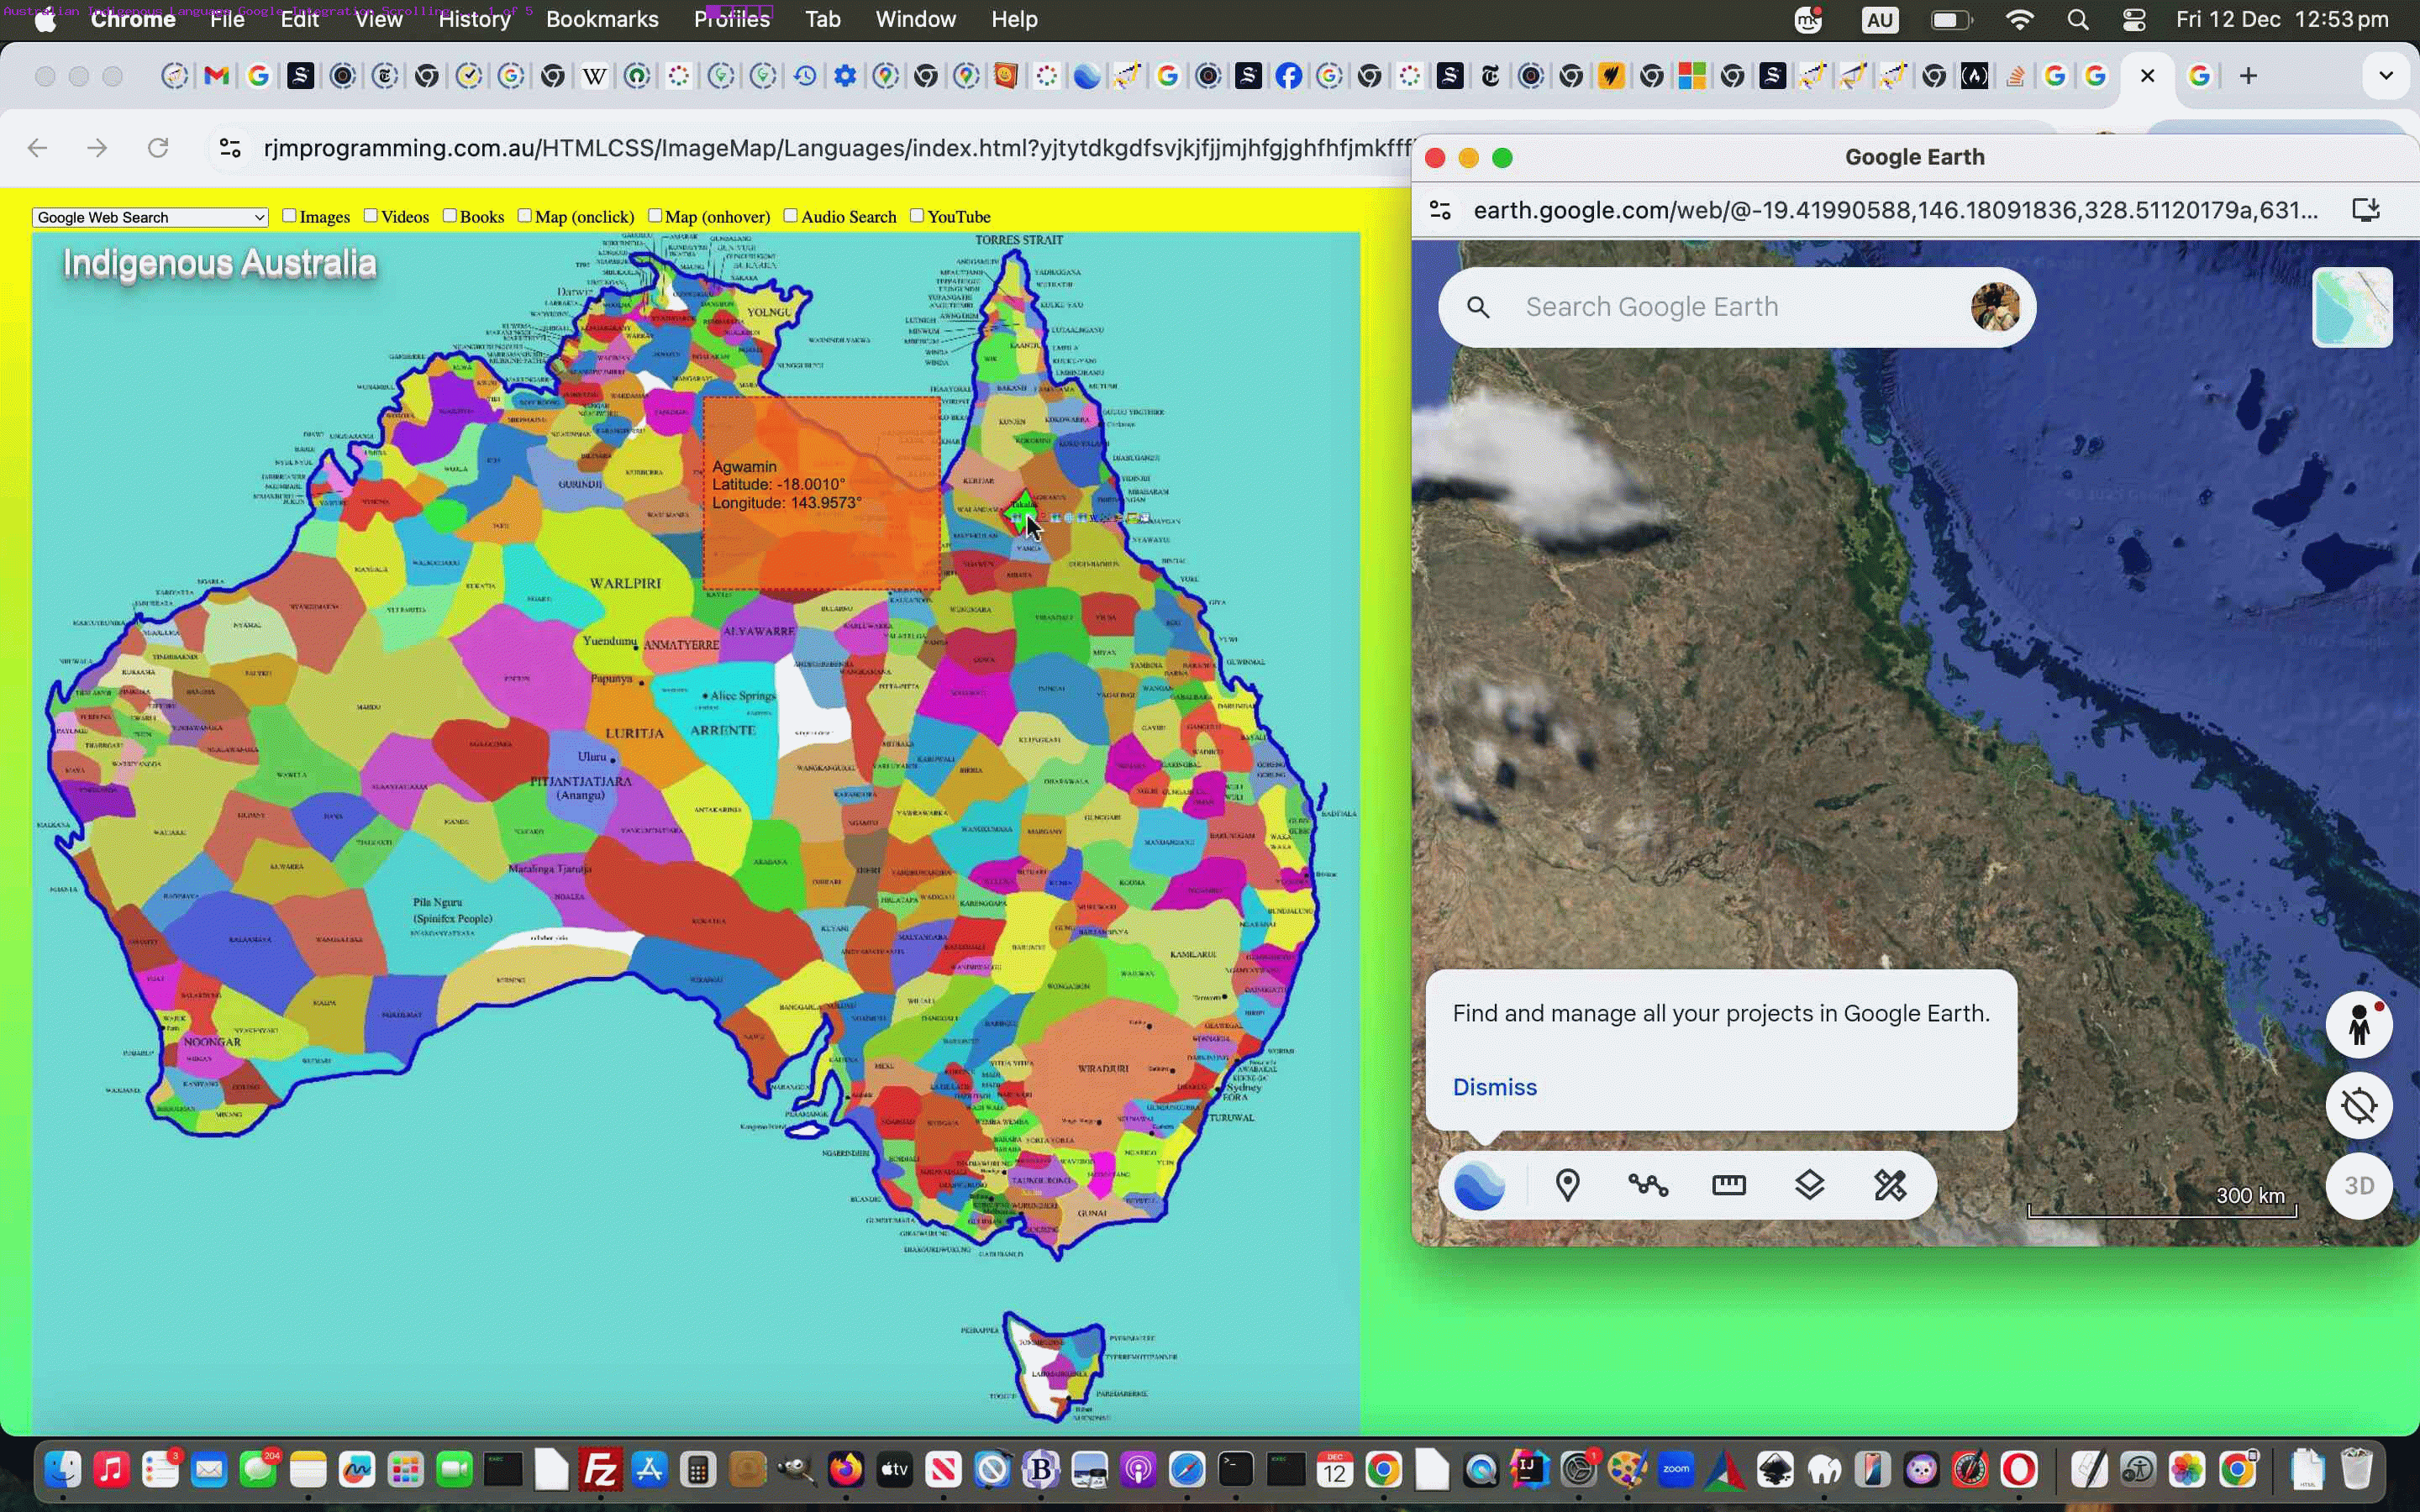This screenshot has width=2420, height=1512.
Task: Select the projects pencil tool in Google Earth
Action: (x=1889, y=1185)
